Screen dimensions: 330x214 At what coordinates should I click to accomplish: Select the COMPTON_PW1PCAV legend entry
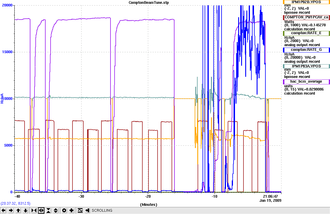coord(306,17)
